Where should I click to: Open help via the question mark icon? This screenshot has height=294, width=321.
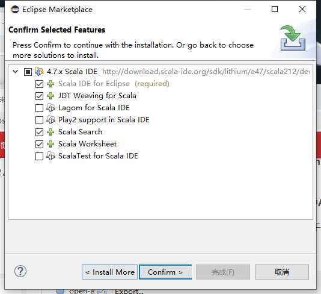point(20,271)
